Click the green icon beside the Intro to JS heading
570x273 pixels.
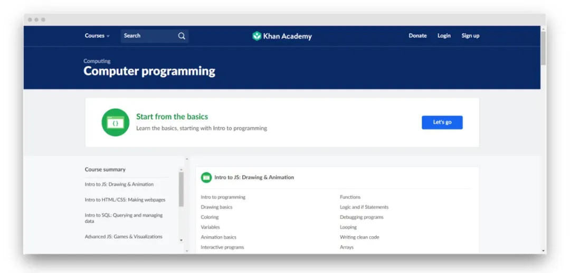(206, 178)
